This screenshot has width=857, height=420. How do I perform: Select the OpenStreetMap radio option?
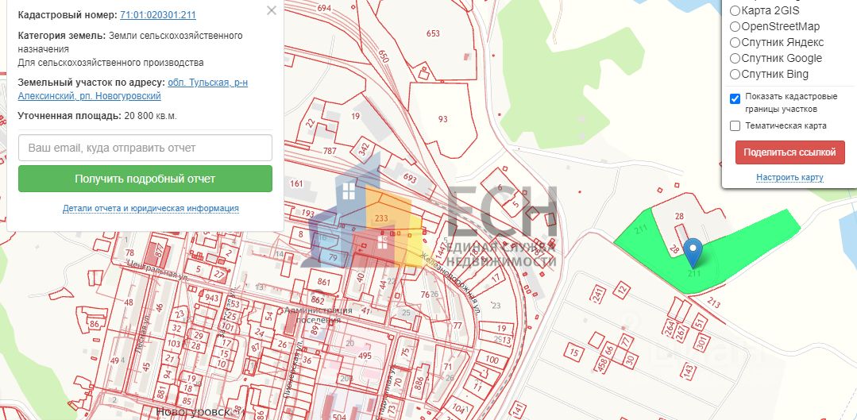735,26
